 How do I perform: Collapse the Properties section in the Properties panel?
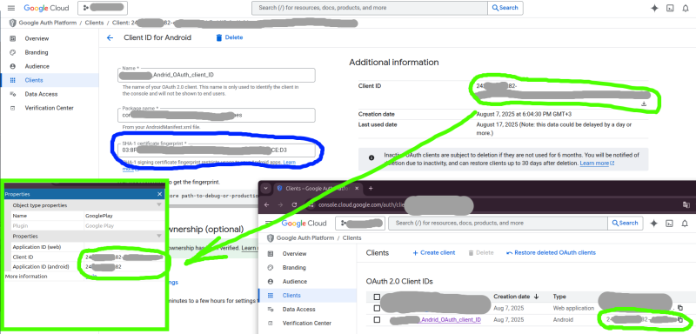(x=159, y=237)
